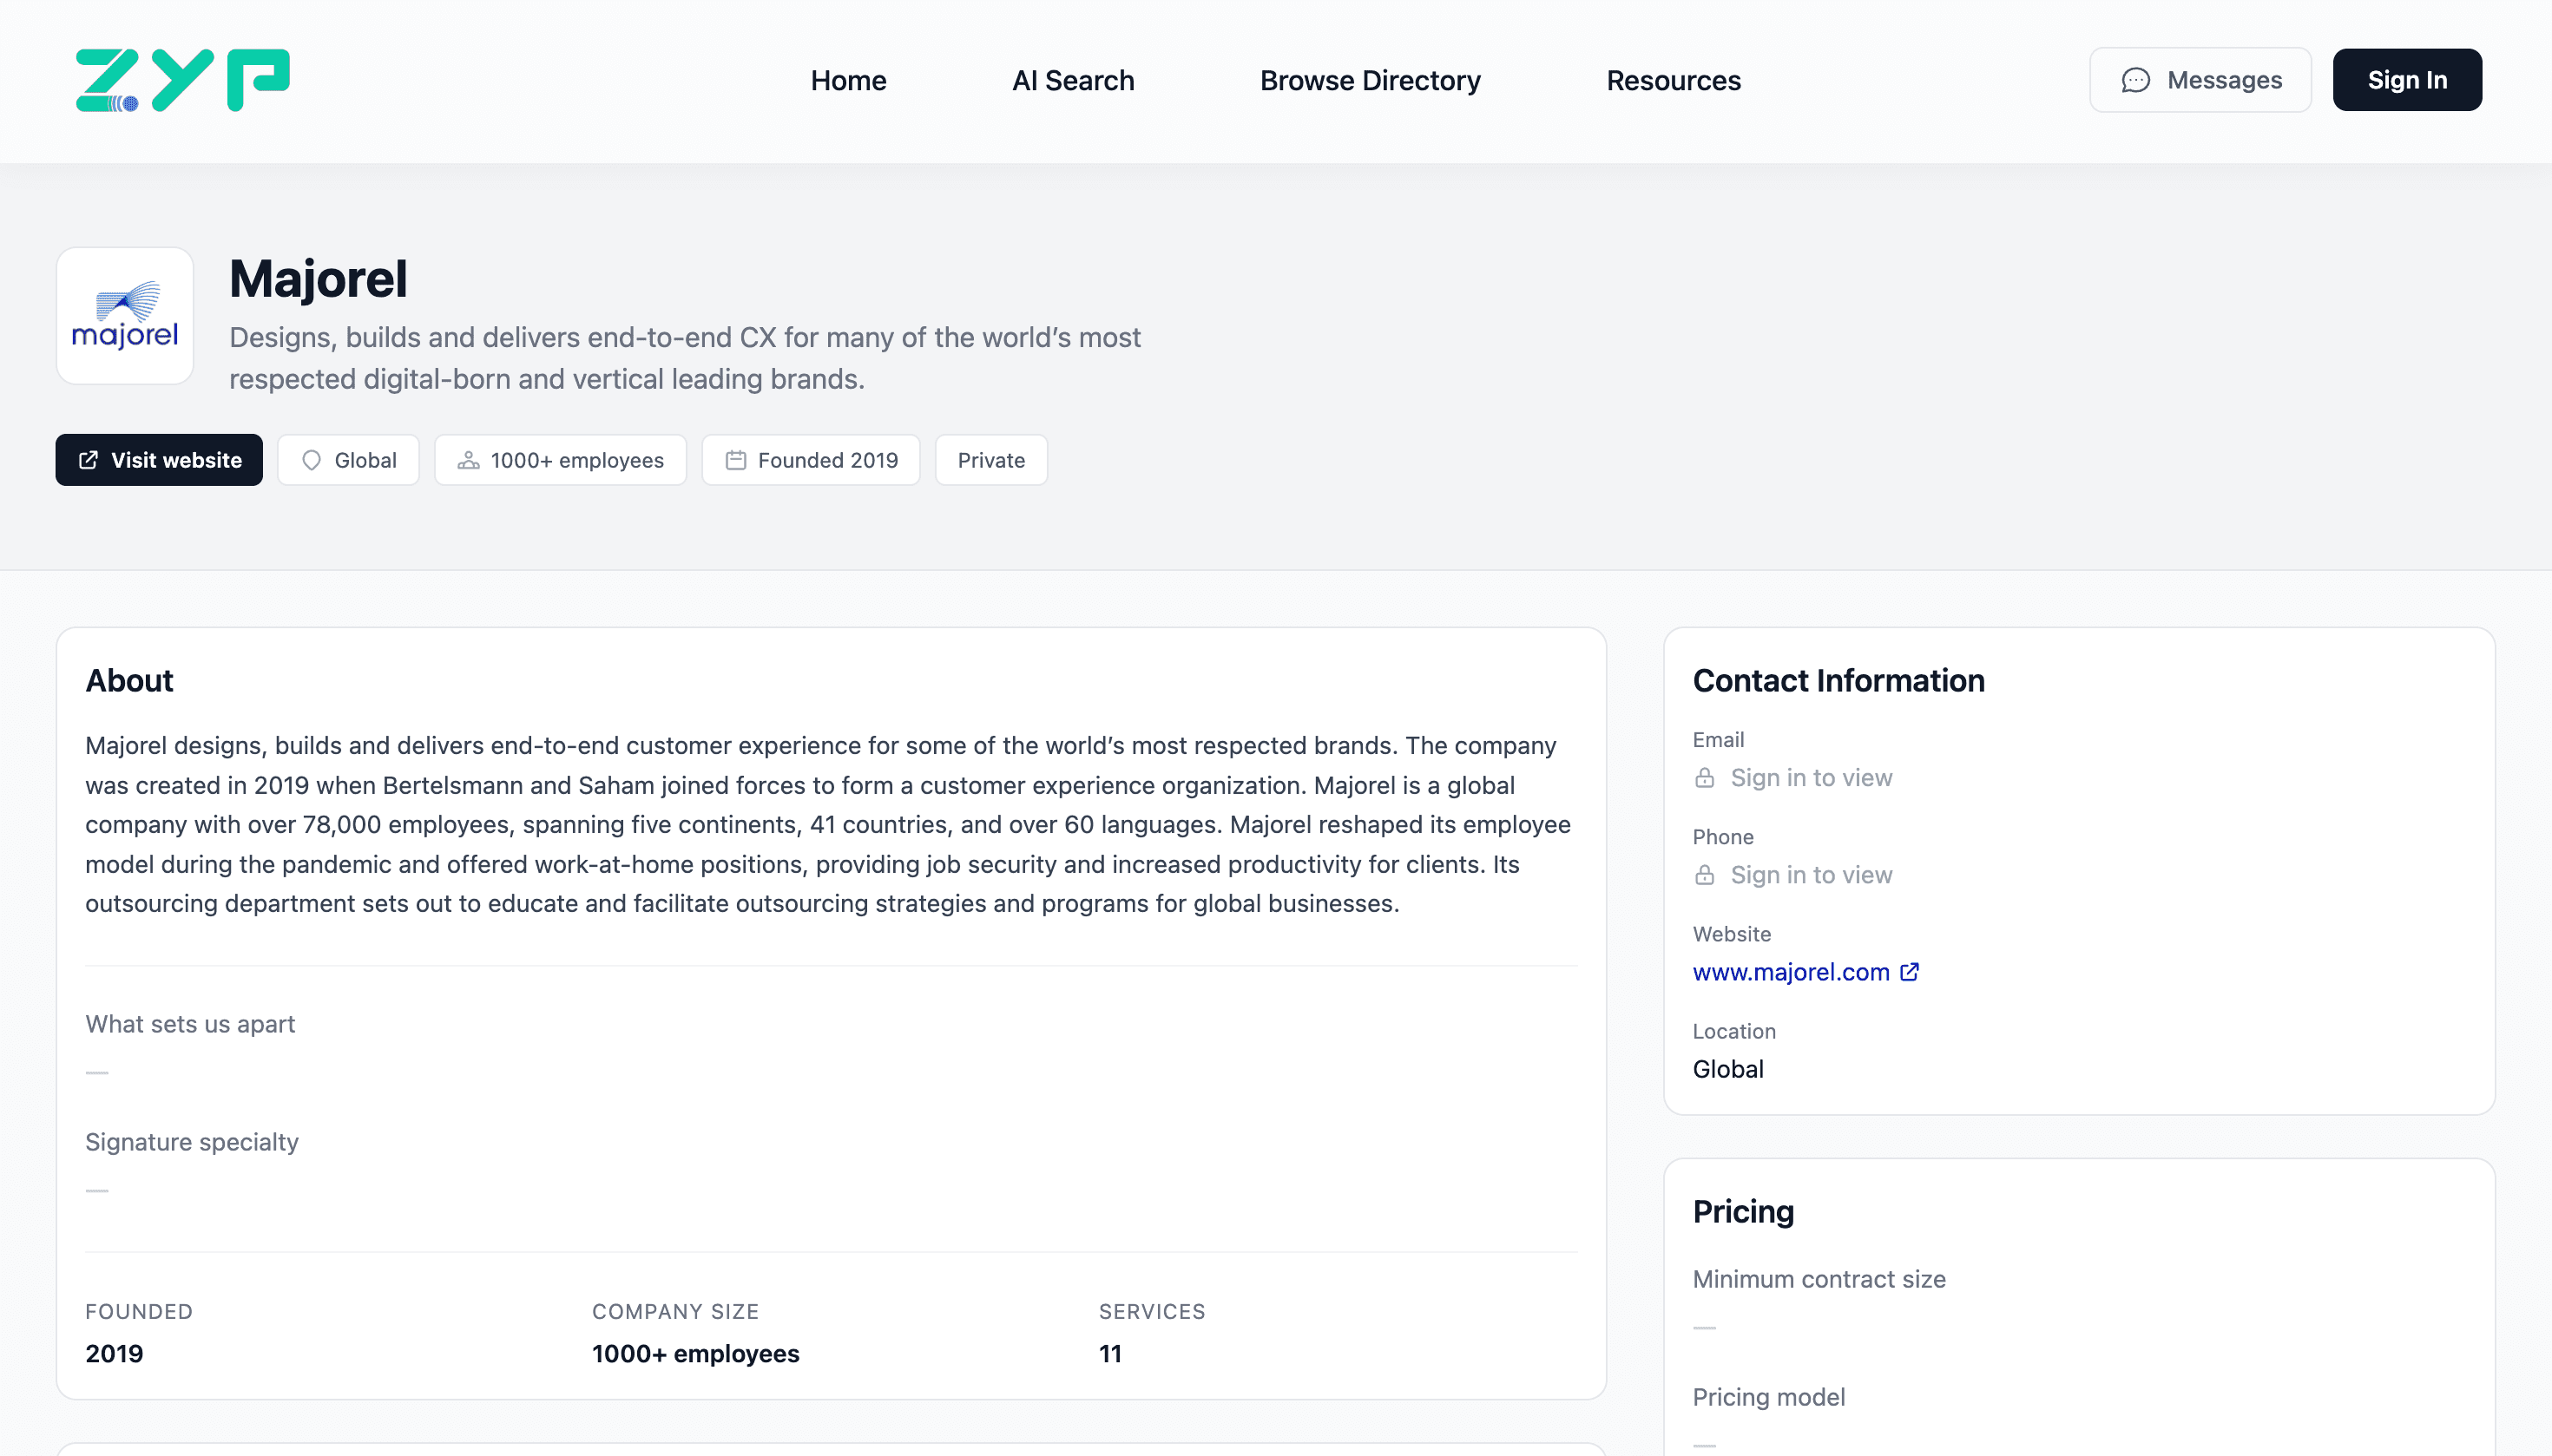Click the 'Pricing model' label
The image size is (2552, 1456).
1769,1397
